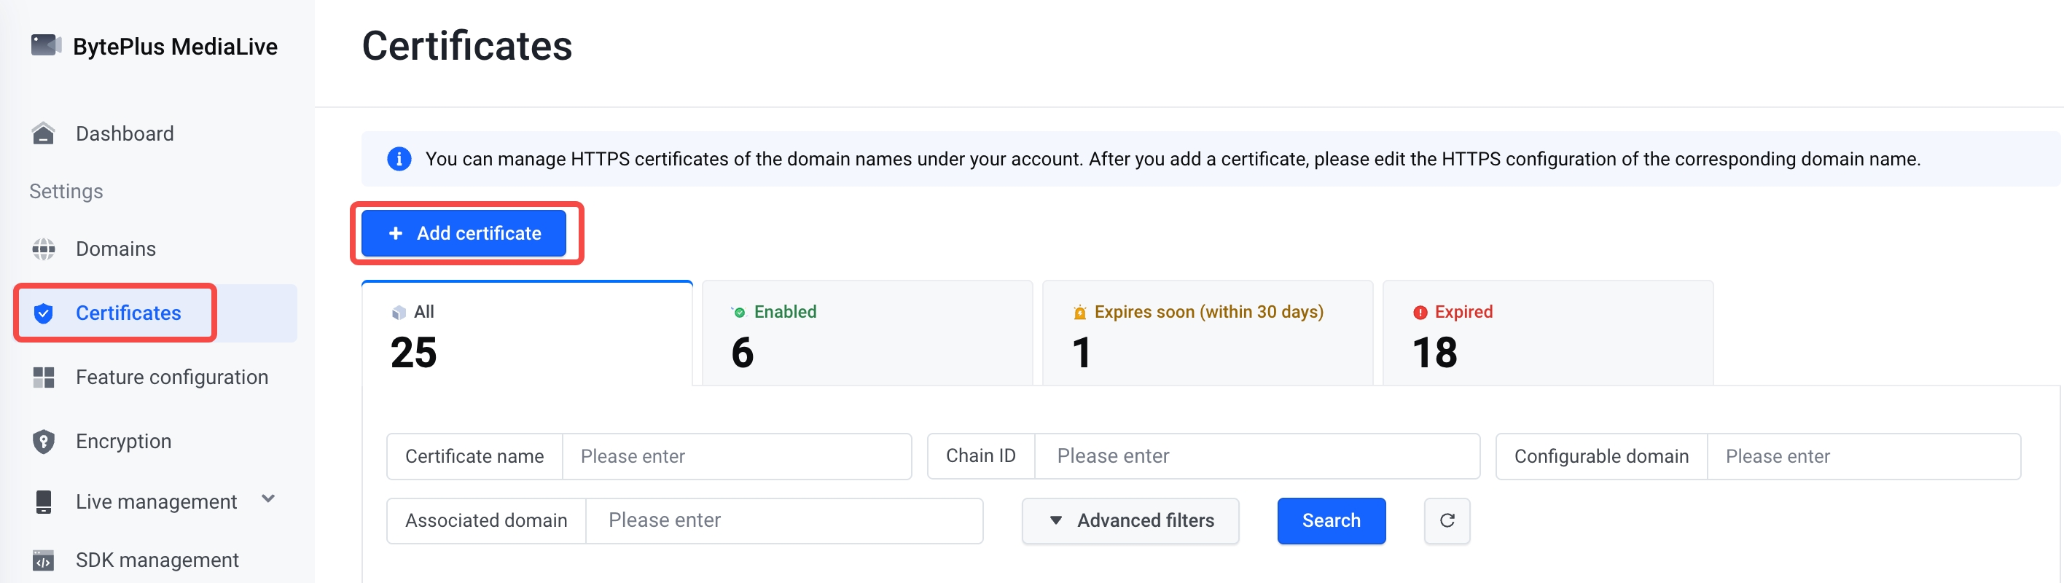This screenshot has width=2064, height=583.
Task: Open the Advanced filters dropdown
Action: [x=1130, y=520]
